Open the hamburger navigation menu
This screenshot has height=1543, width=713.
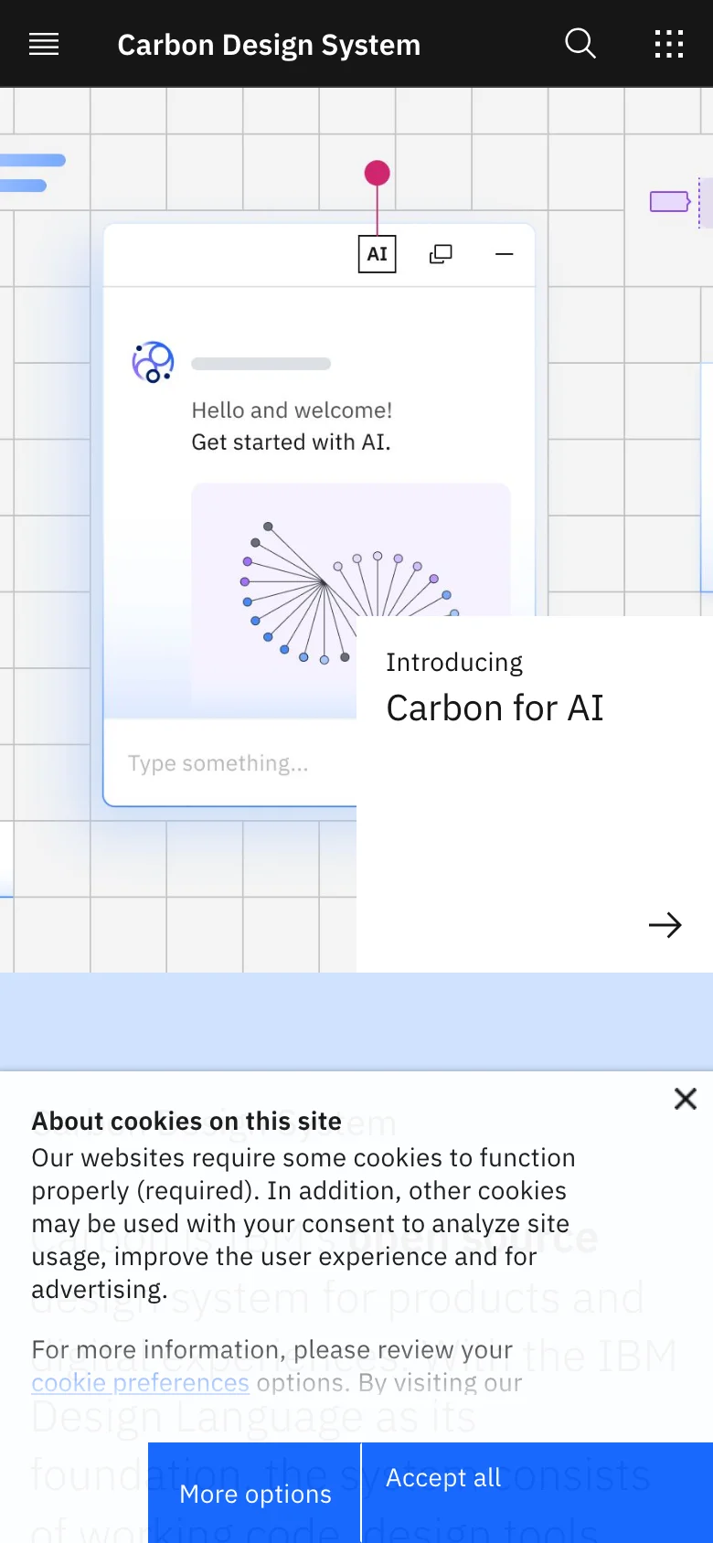tap(43, 43)
